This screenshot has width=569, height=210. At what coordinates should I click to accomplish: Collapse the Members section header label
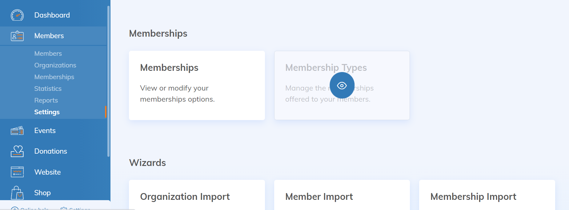pos(49,36)
